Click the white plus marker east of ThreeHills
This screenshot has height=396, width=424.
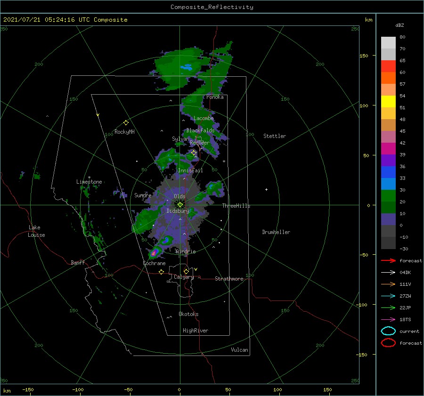coord(266,189)
